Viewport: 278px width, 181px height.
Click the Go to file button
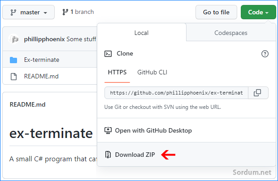pos(216,12)
